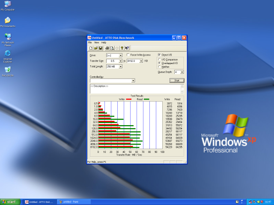Select My Network Places desktop icon
274x205 pixels.
click(8, 40)
